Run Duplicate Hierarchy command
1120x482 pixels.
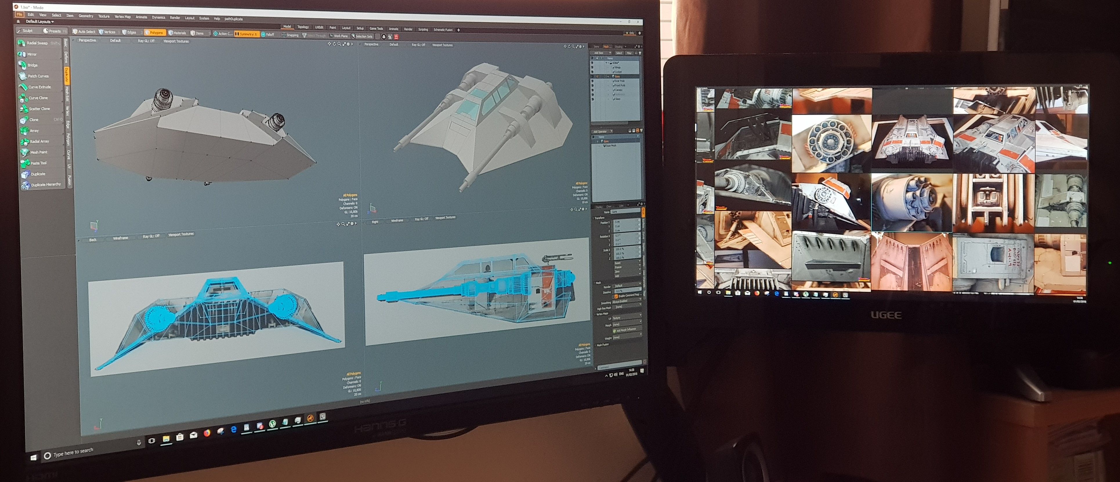[44, 185]
